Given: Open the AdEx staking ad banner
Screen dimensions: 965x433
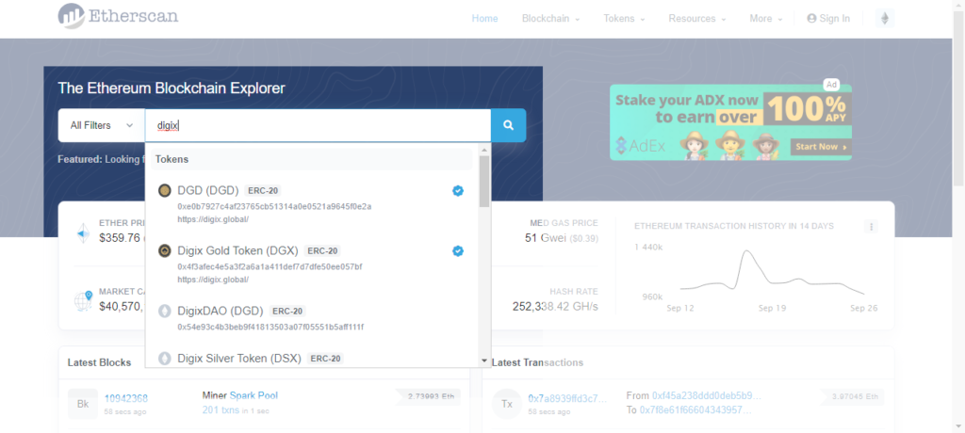Looking at the screenshot, I should (x=730, y=121).
